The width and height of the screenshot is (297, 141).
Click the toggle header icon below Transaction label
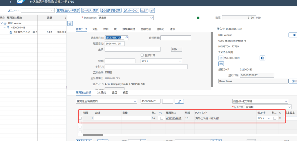point(70,23)
